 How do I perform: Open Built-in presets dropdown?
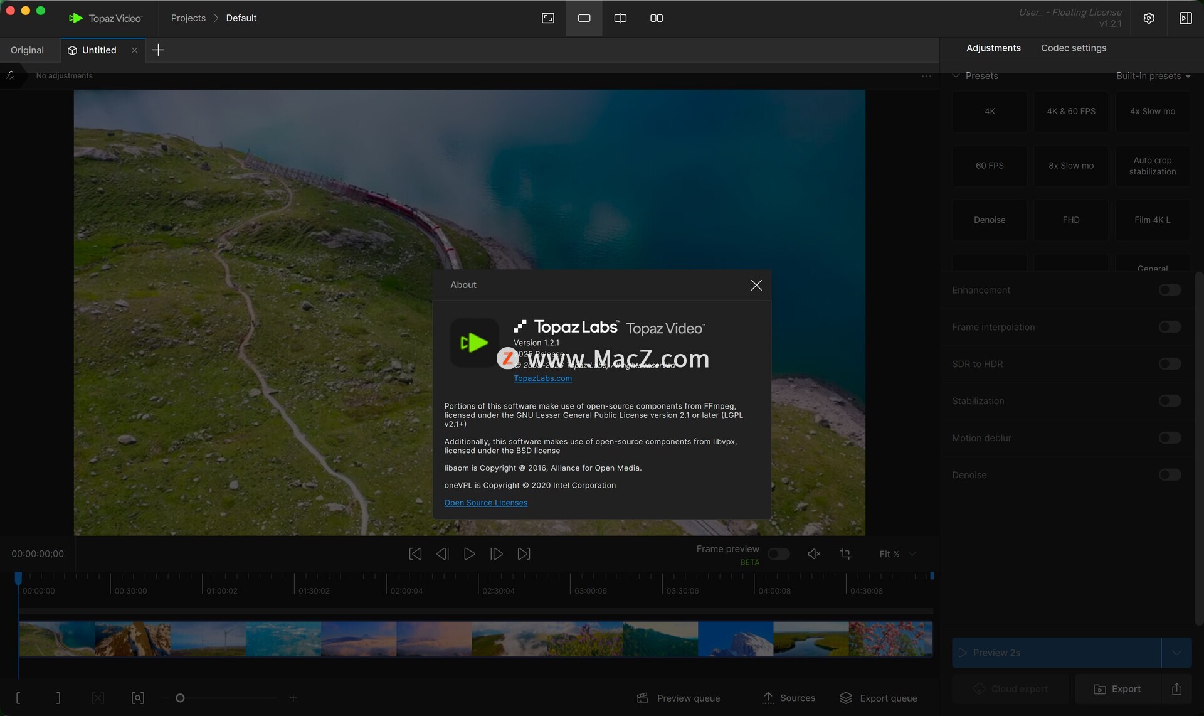coord(1153,76)
